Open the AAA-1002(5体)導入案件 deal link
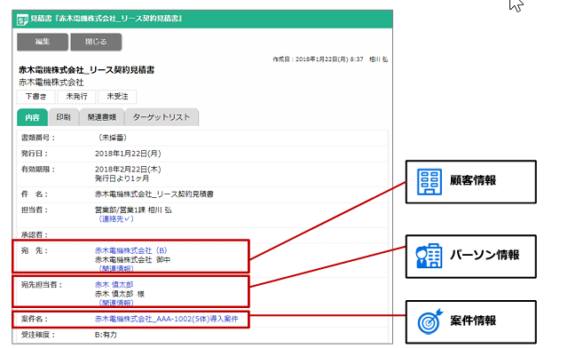Viewport: 568px width, 348px height. pyautogui.click(x=167, y=319)
